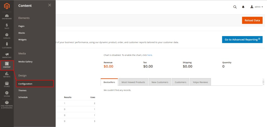Click the Quantity 0 value
This screenshot has height=127, width=267.
[x=223, y=66]
